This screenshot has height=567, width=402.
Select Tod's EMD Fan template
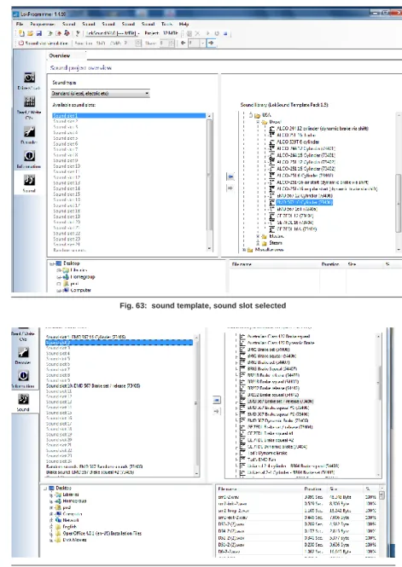point(261,460)
